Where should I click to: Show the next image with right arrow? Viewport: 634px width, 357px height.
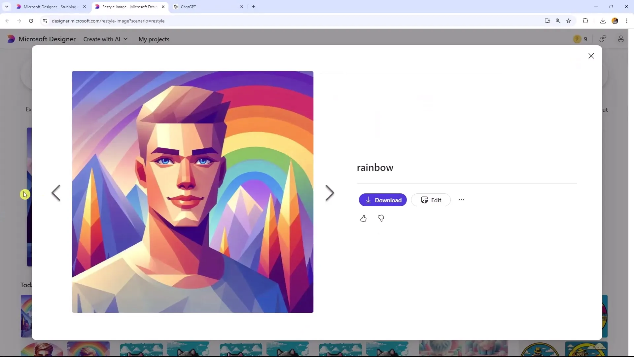[x=330, y=193]
